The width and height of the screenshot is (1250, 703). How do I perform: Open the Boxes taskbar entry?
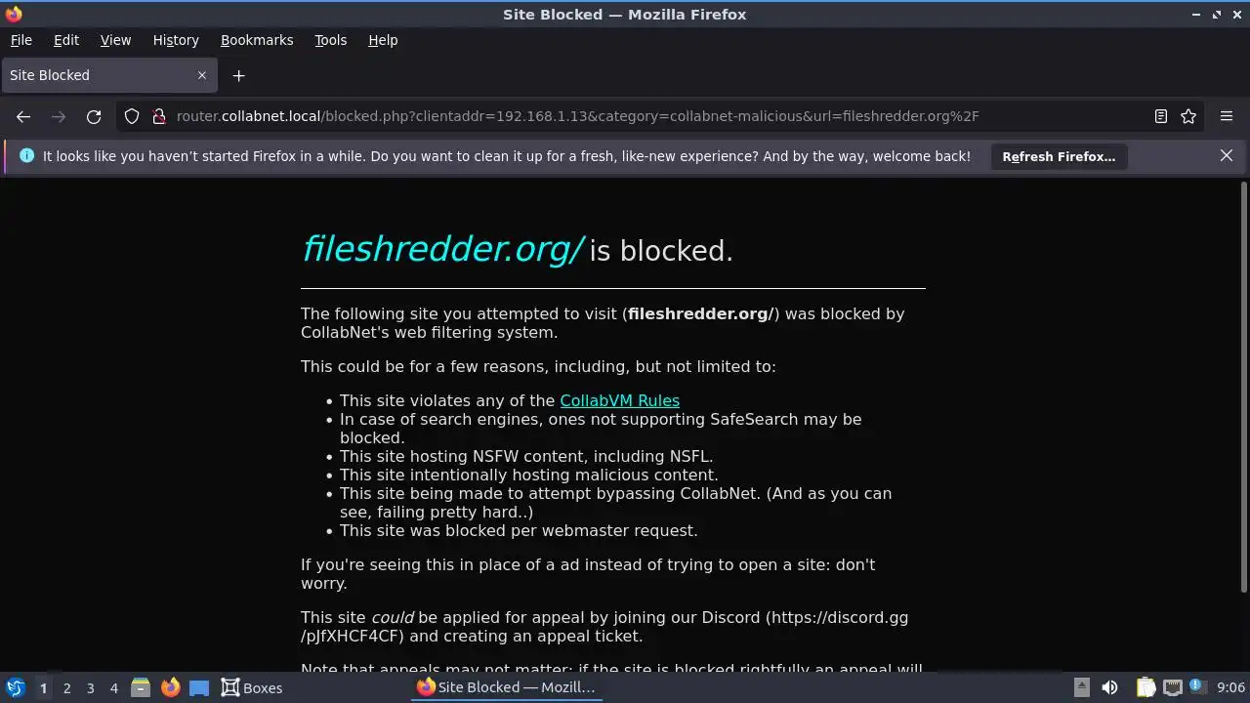252,687
